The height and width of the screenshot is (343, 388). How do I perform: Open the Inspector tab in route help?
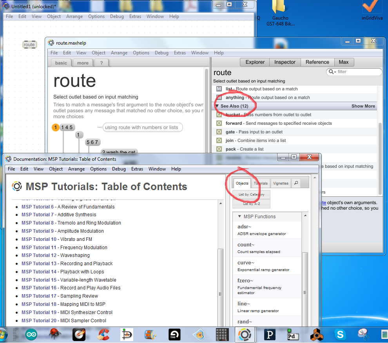285,62
